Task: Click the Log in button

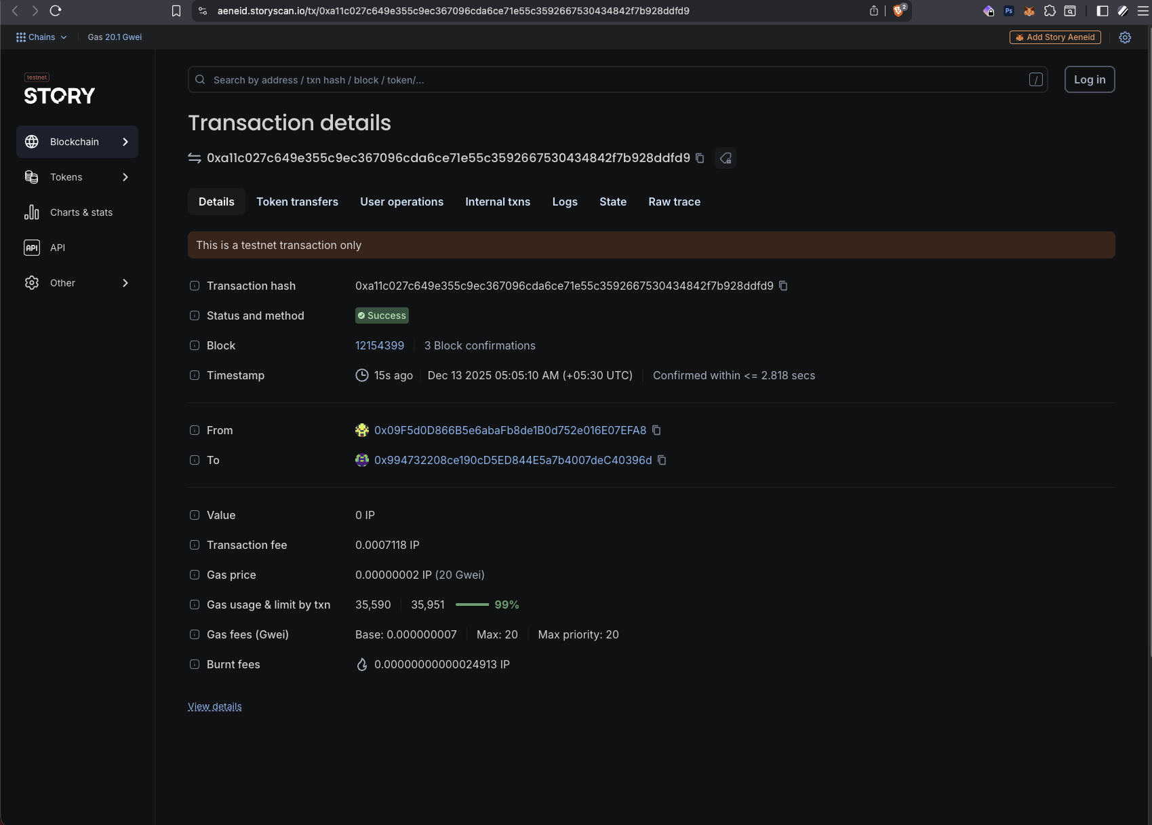Action: click(1090, 79)
